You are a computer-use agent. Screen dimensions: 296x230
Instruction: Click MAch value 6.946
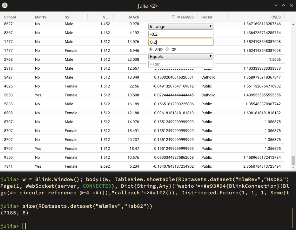pos(134,51)
